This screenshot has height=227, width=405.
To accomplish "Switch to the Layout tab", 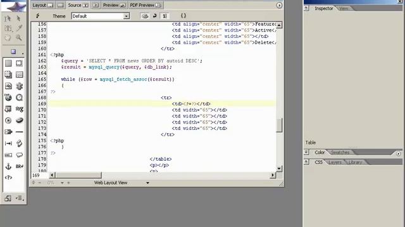I will coord(42,5).
